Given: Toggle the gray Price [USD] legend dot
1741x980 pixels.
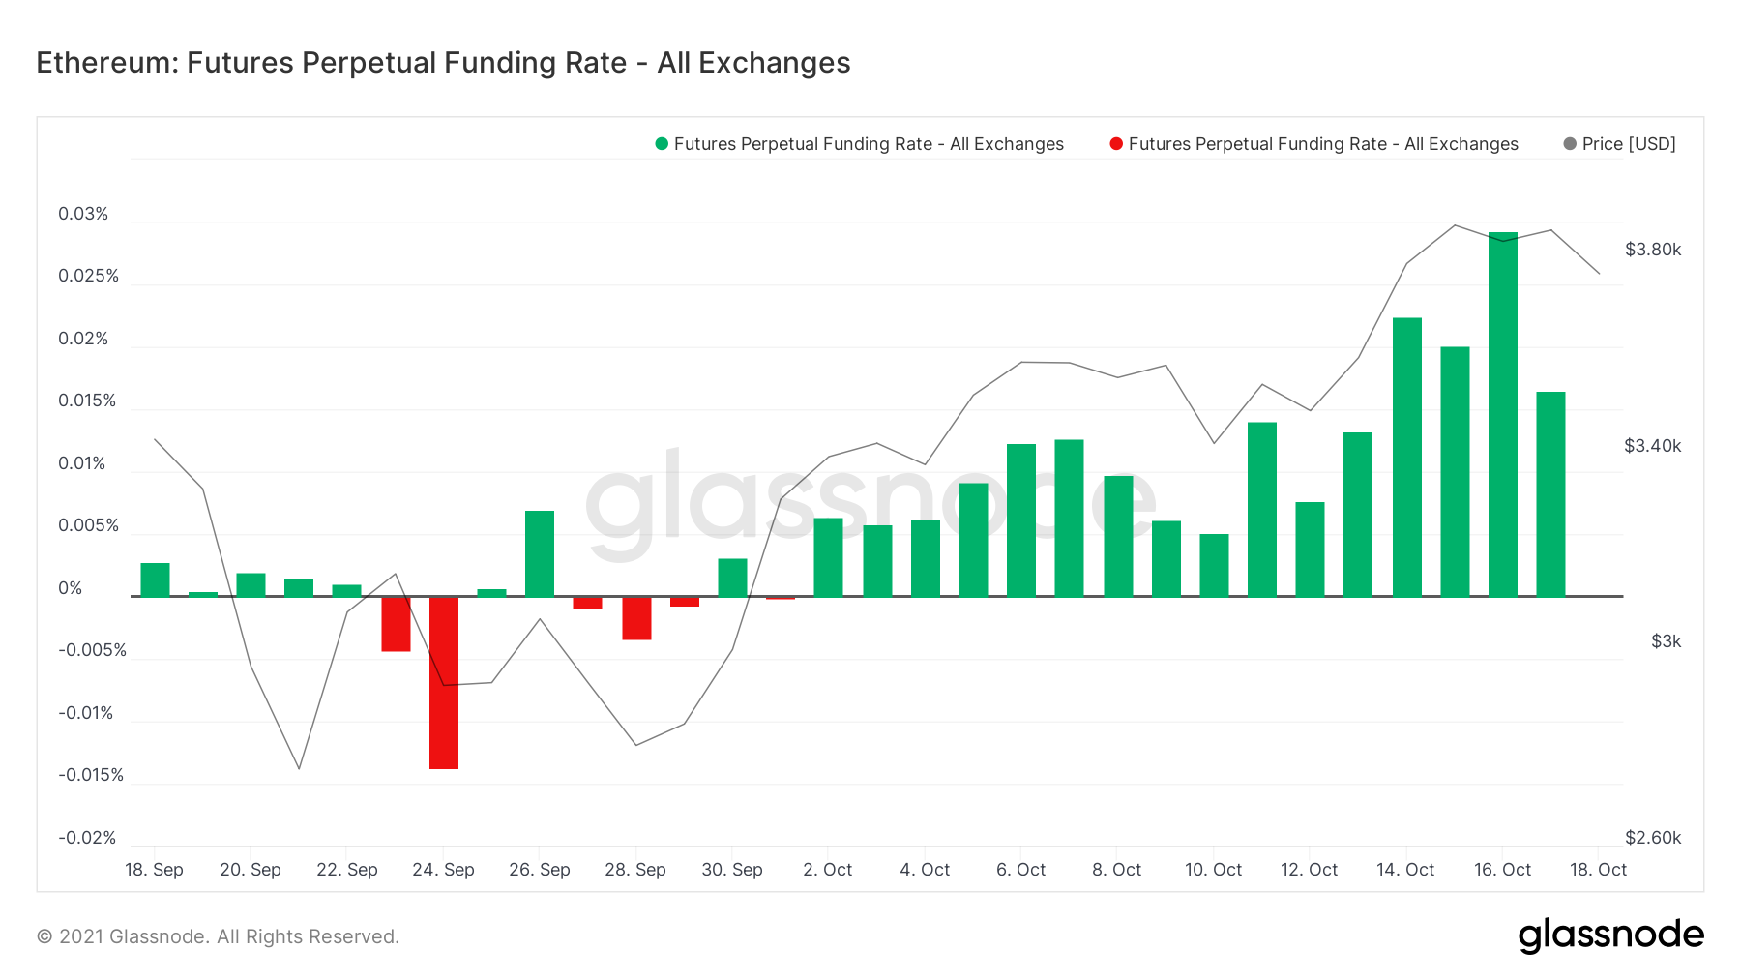Looking at the screenshot, I should pyautogui.click(x=1570, y=144).
